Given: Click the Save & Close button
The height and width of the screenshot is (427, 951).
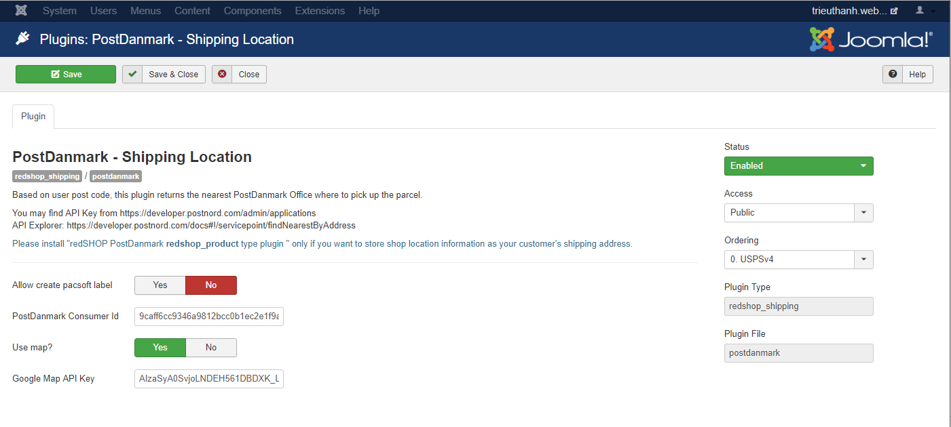Looking at the screenshot, I should [x=164, y=75].
